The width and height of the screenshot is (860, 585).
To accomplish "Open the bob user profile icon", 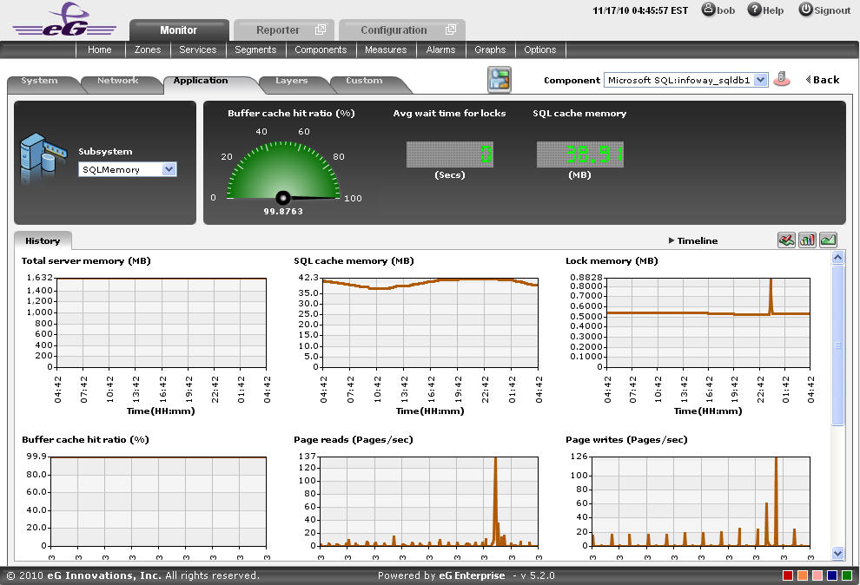I will point(709,10).
